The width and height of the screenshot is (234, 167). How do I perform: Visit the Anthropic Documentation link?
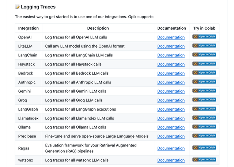click(x=171, y=82)
